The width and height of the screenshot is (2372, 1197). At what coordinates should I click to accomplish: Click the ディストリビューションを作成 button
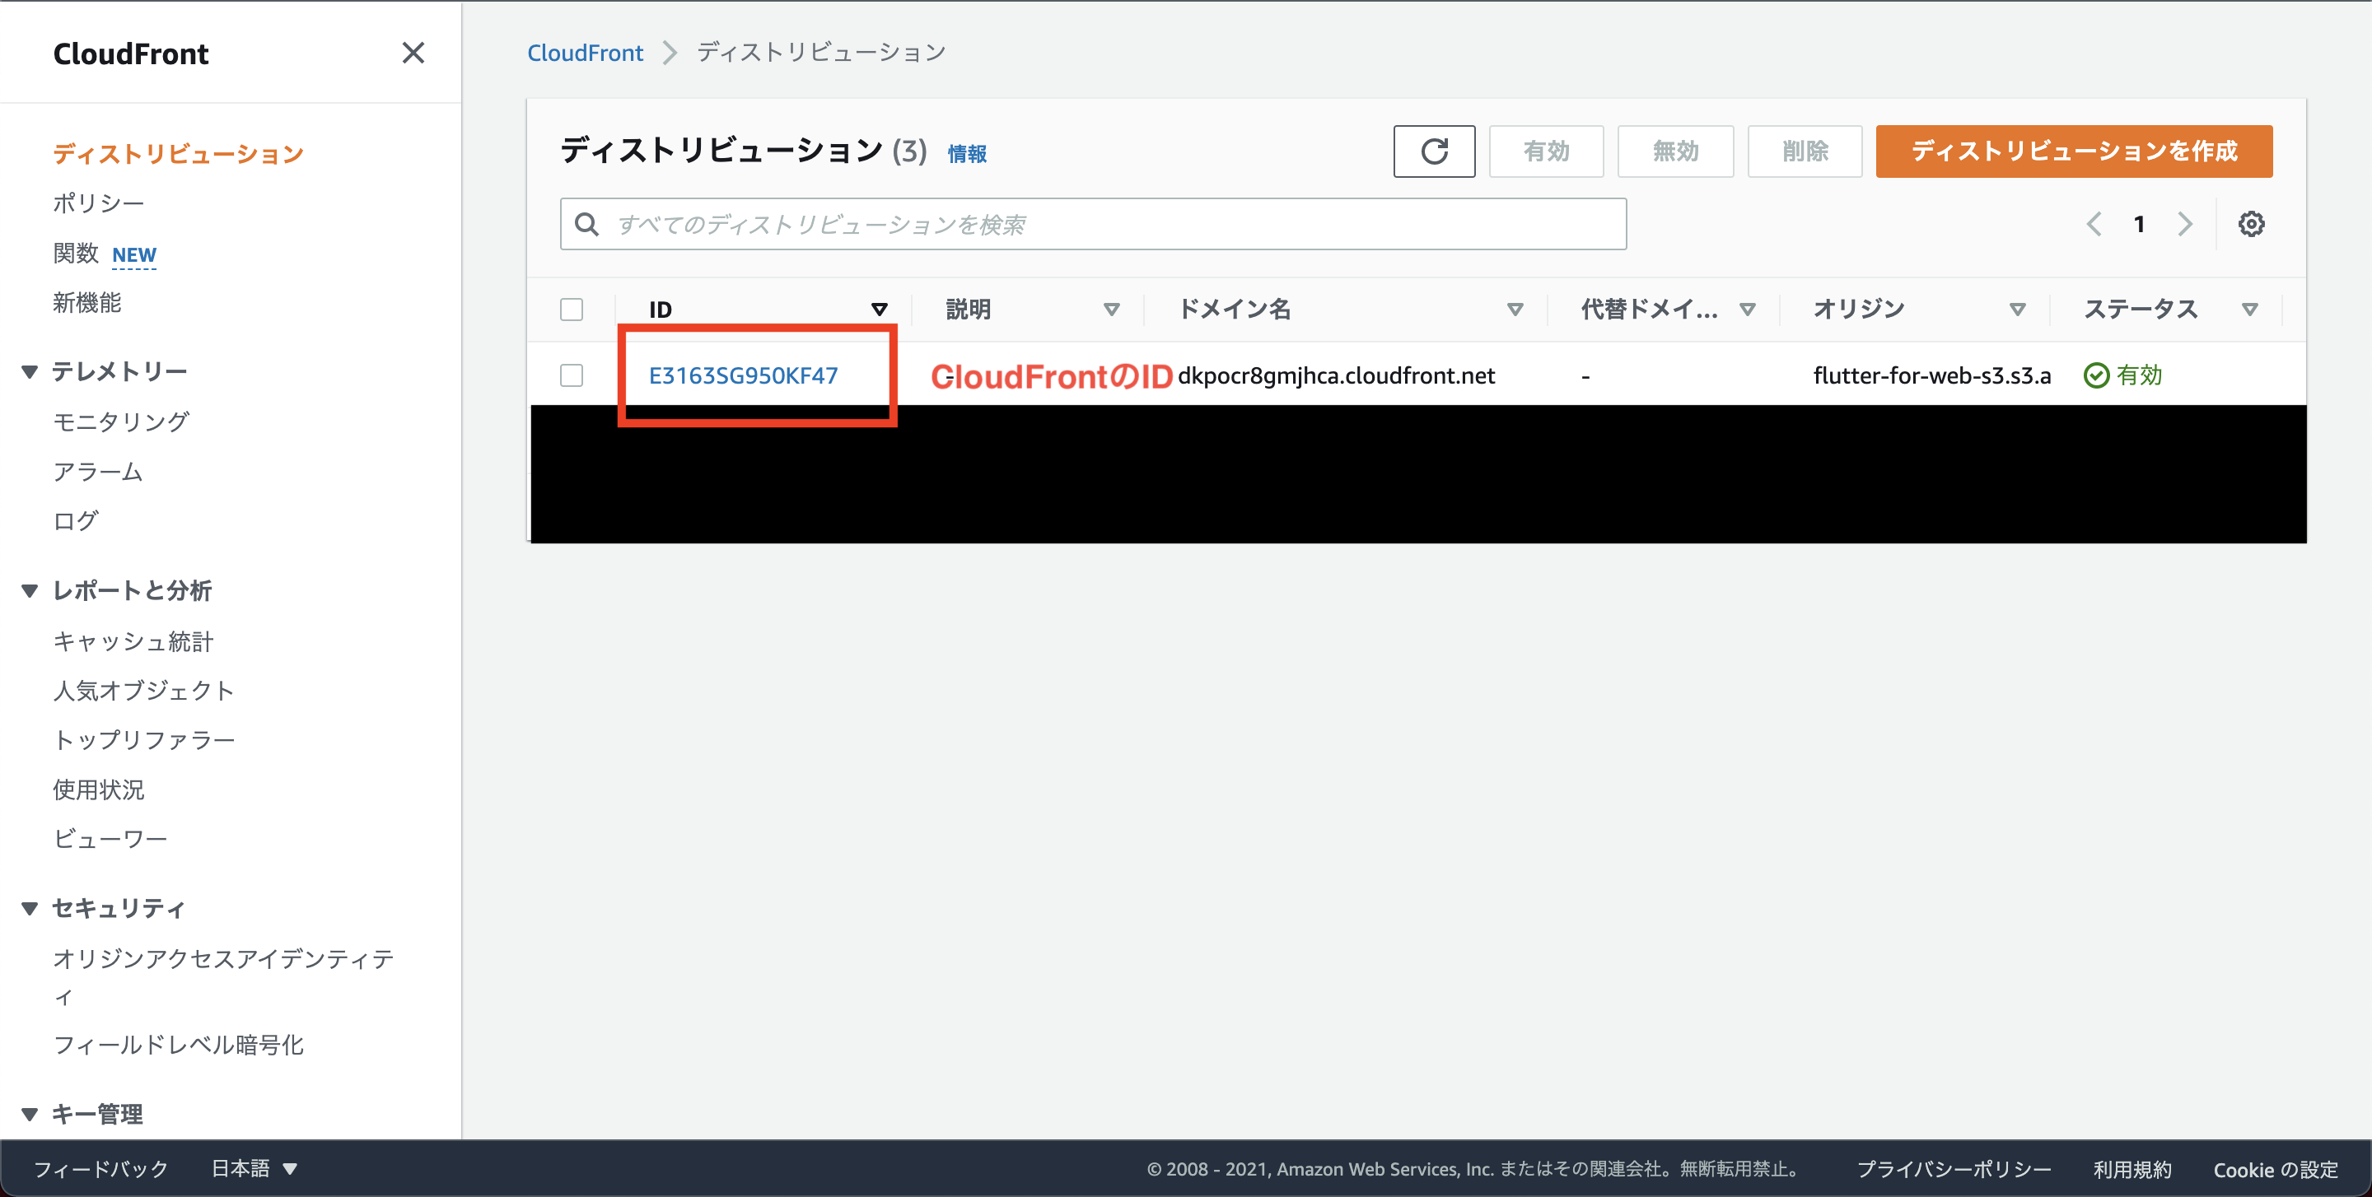(x=2072, y=151)
